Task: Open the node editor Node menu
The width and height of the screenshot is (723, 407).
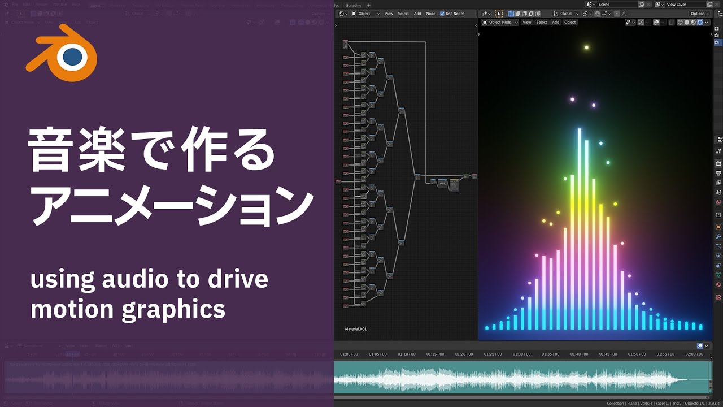Action: pyautogui.click(x=430, y=14)
